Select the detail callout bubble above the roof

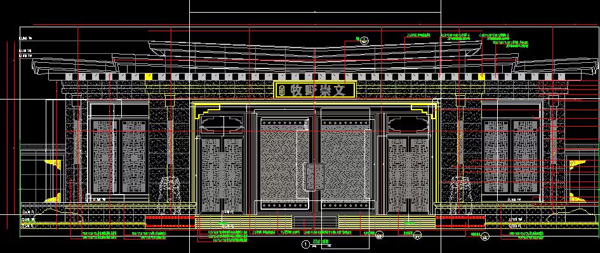(x=365, y=40)
